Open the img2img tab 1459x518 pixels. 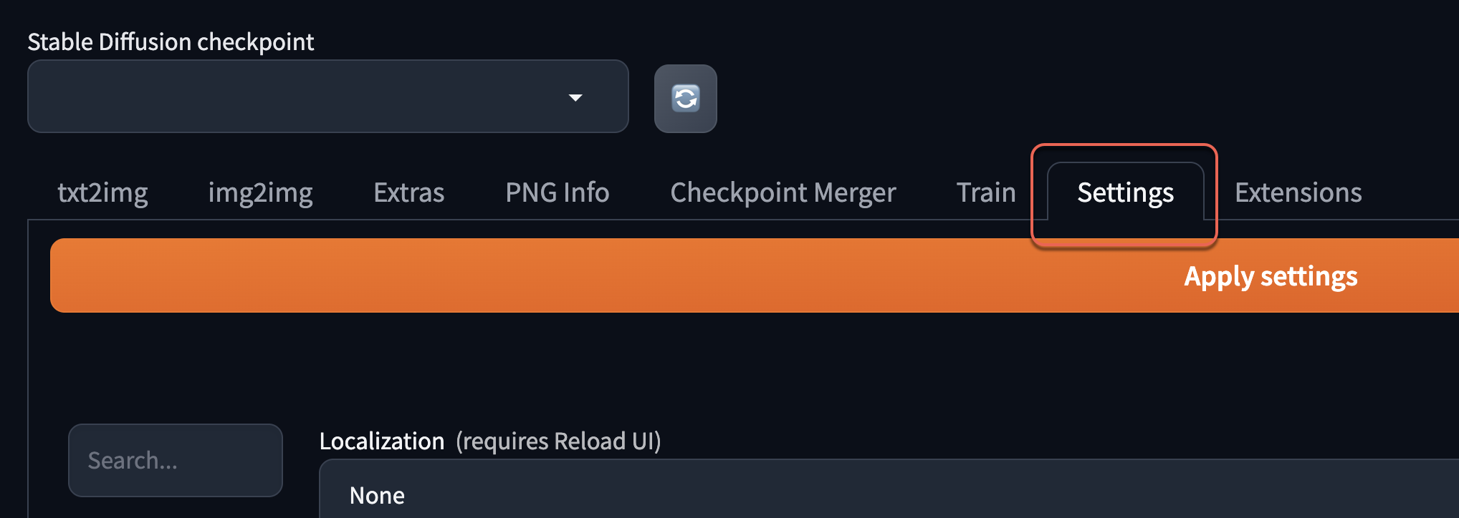[260, 192]
